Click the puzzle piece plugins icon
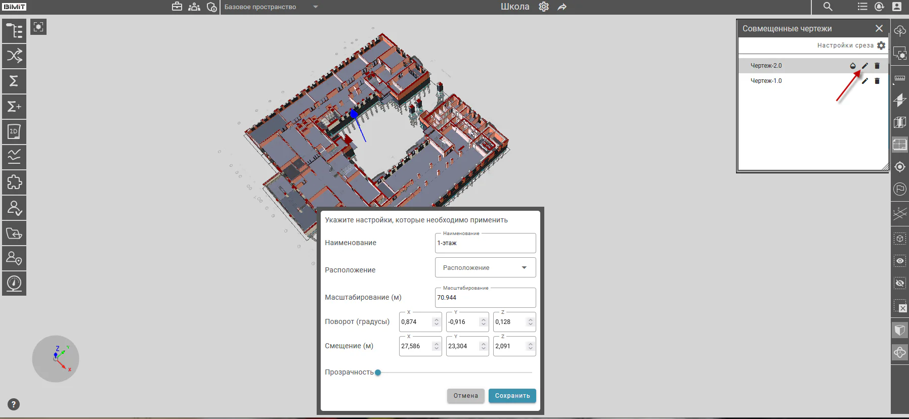The width and height of the screenshot is (909, 419). coord(14,182)
